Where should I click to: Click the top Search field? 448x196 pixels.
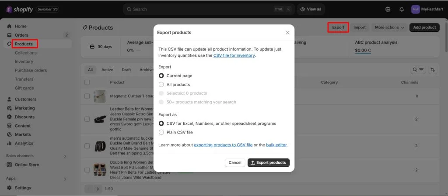click(209, 10)
